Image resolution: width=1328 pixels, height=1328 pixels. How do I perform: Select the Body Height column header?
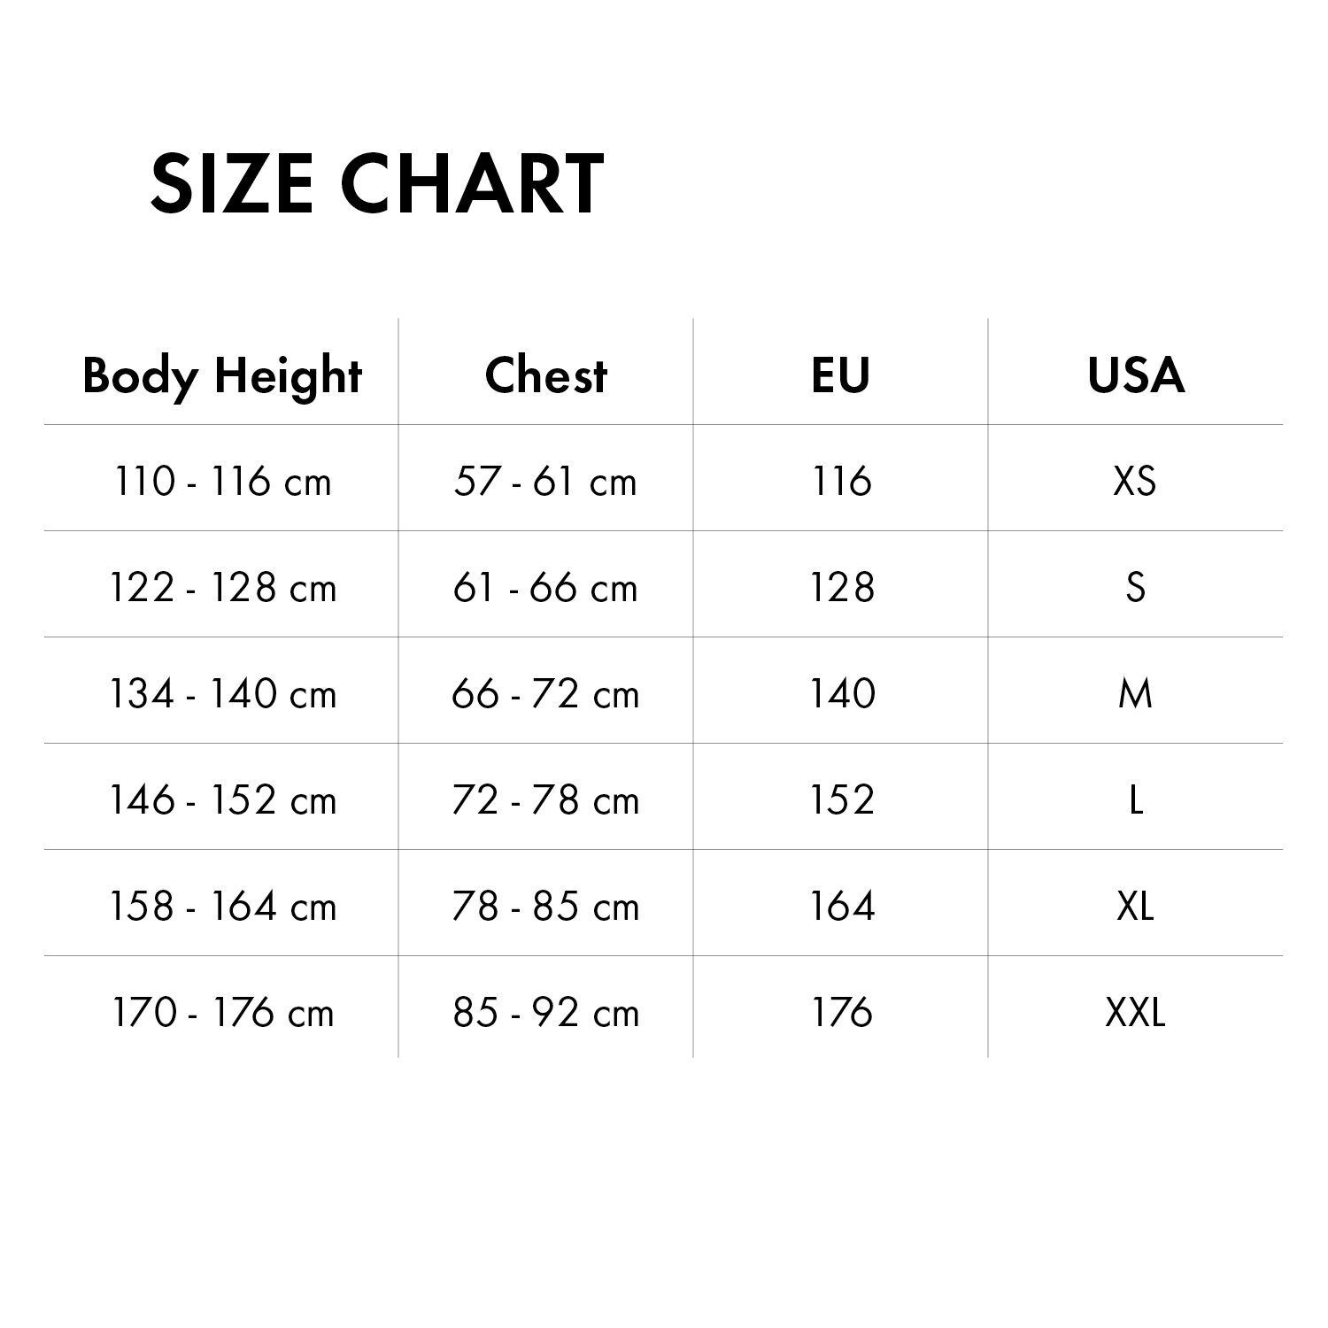pyautogui.click(x=222, y=375)
